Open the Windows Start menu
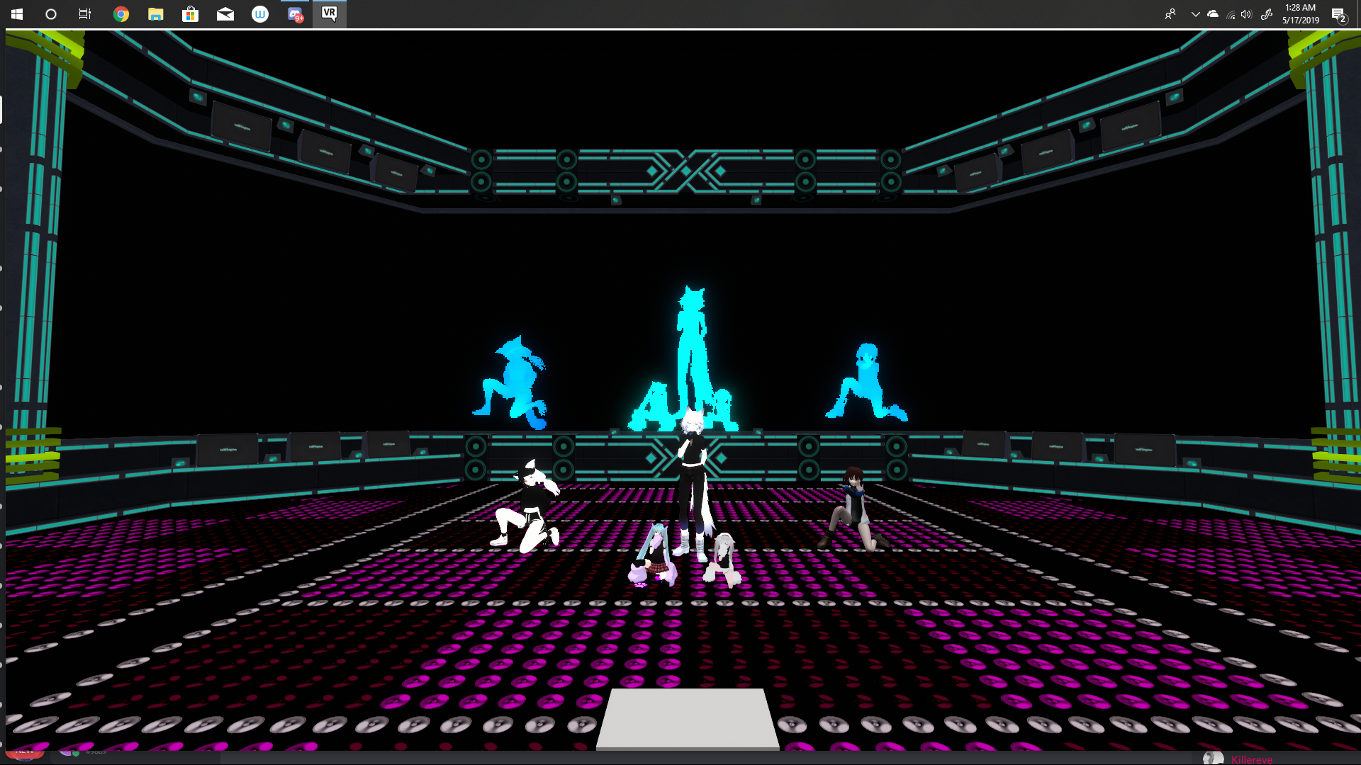1361x765 pixels. [17, 14]
